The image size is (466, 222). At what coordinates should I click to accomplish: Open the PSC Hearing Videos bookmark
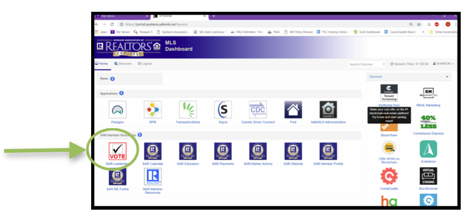point(333,32)
